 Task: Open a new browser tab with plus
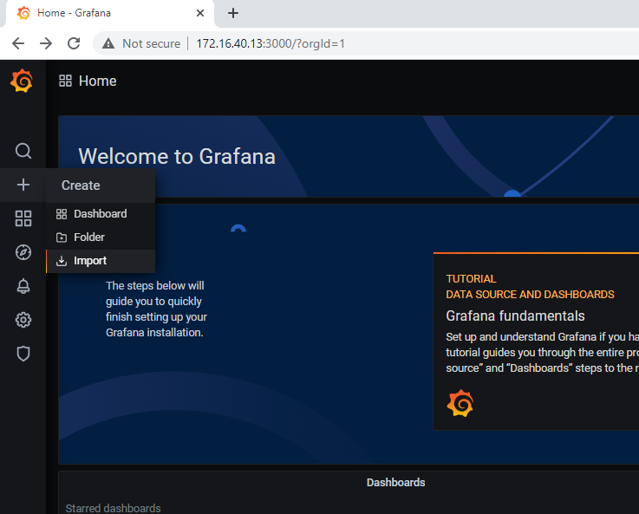tap(233, 13)
